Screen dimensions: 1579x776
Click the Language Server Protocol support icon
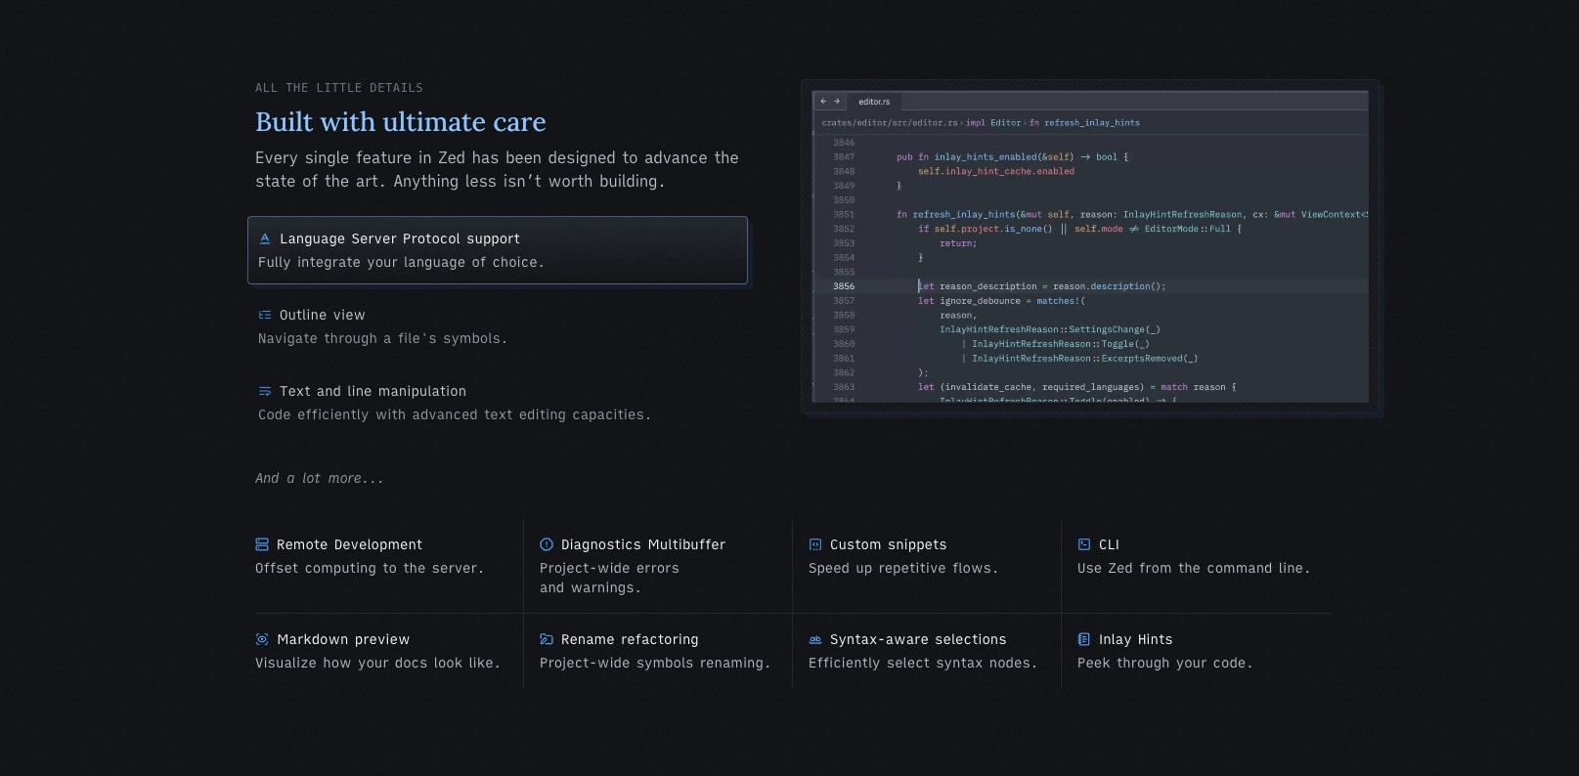point(264,238)
